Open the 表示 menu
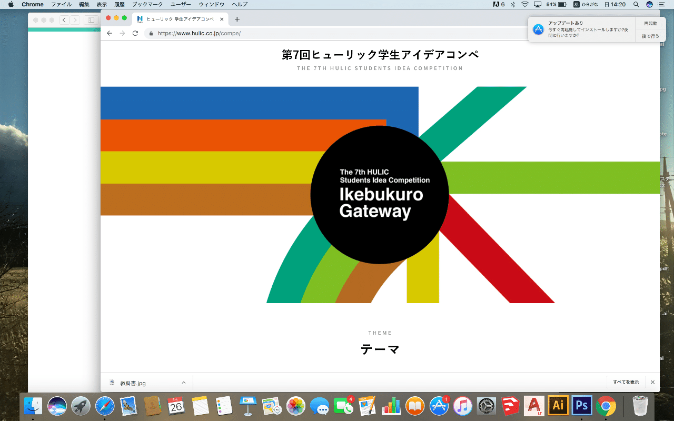This screenshot has height=421, width=674. tap(102, 4)
